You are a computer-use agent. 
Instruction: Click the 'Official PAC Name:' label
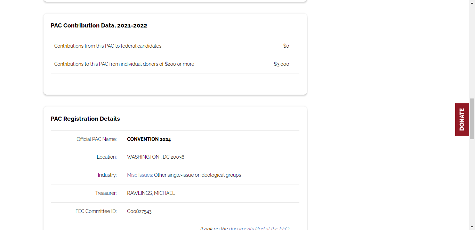click(x=97, y=139)
